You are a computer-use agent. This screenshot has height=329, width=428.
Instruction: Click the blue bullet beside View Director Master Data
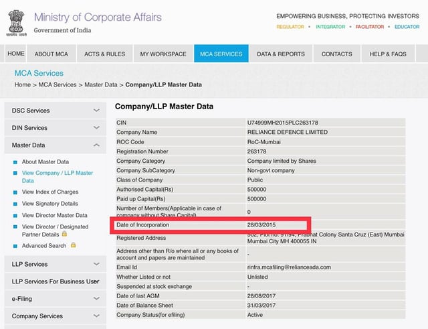click(15, 216)
